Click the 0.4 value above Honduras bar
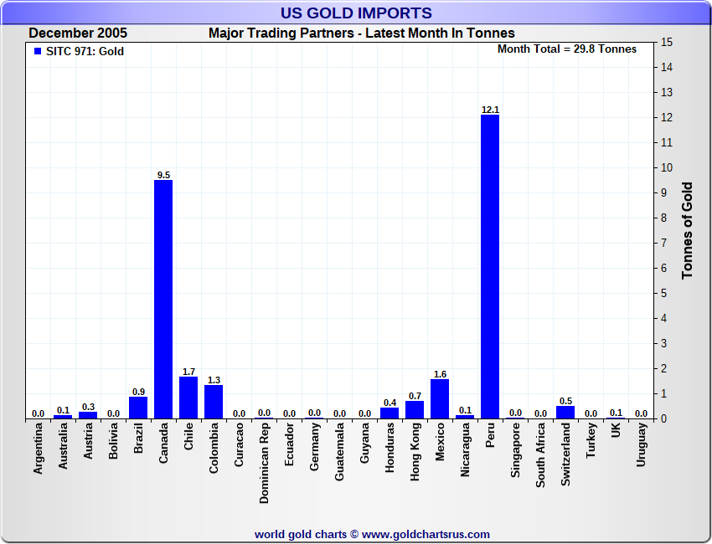Screen dimensions: 712x544 pos(390,403)
